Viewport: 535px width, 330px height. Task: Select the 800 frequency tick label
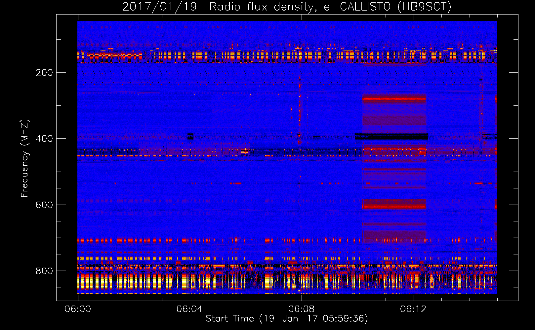pyautogui.click(x=44, y=271)
